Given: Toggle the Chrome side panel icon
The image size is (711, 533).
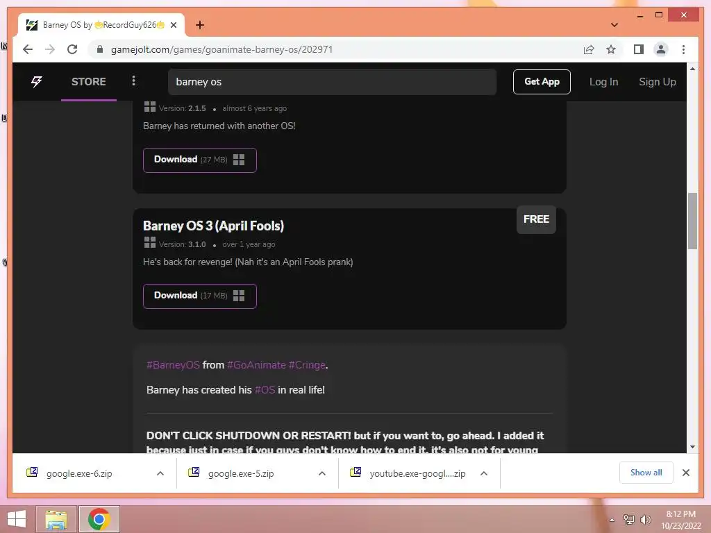Looking at the screenshot, I should (639, 49).
